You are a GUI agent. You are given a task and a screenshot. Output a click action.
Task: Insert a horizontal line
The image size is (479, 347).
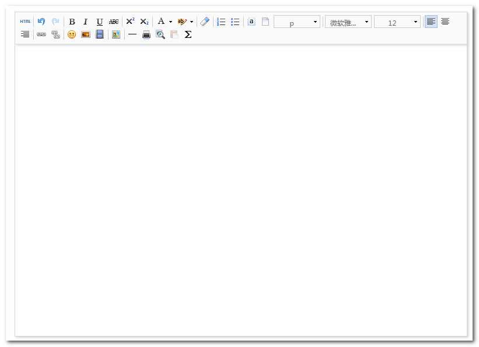point(132,34)
